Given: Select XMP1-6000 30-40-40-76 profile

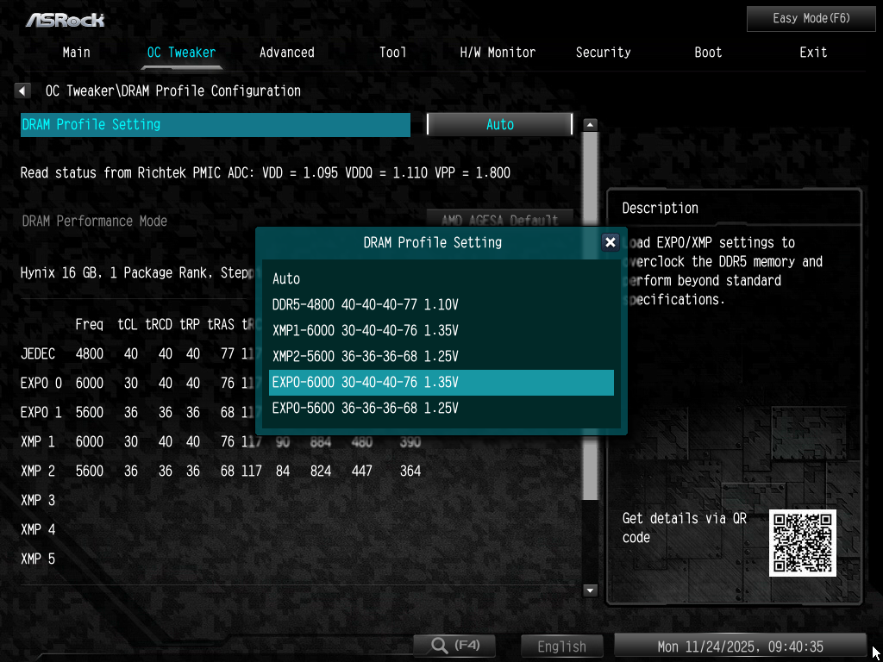Looking at the screenshot, I should [365, 331].
